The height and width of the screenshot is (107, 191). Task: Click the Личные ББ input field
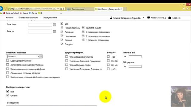135,57
